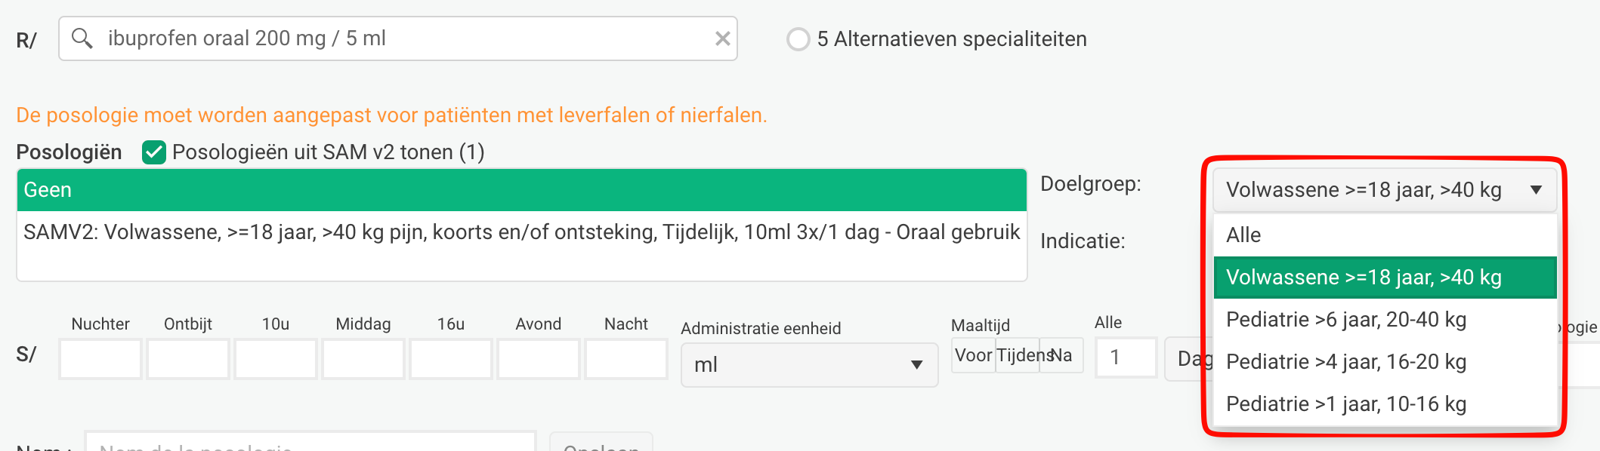Click the Alle frequency number field

point(1126,357)
